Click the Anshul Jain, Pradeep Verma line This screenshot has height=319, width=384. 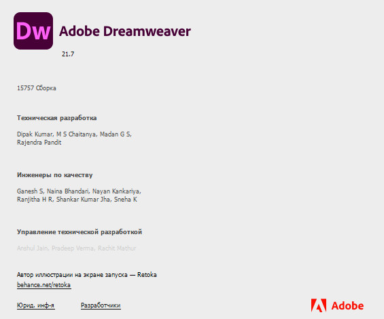76,248
